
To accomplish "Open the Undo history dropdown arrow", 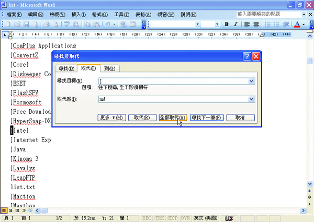I will click(x=114, y=25).
